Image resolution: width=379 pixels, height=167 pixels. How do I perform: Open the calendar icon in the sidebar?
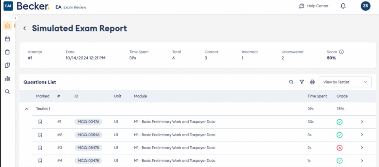[x=7, y=39]
